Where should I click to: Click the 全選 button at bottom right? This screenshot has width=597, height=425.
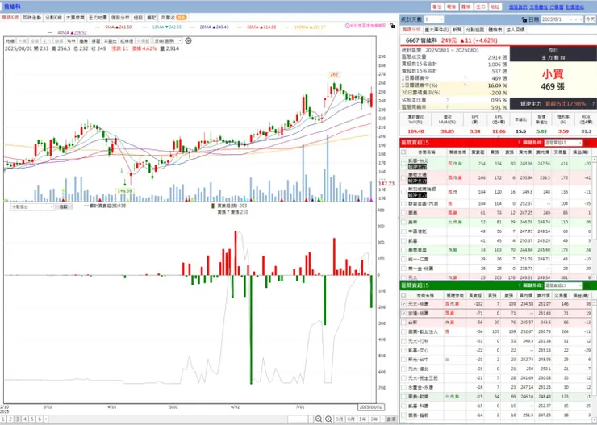391,419
